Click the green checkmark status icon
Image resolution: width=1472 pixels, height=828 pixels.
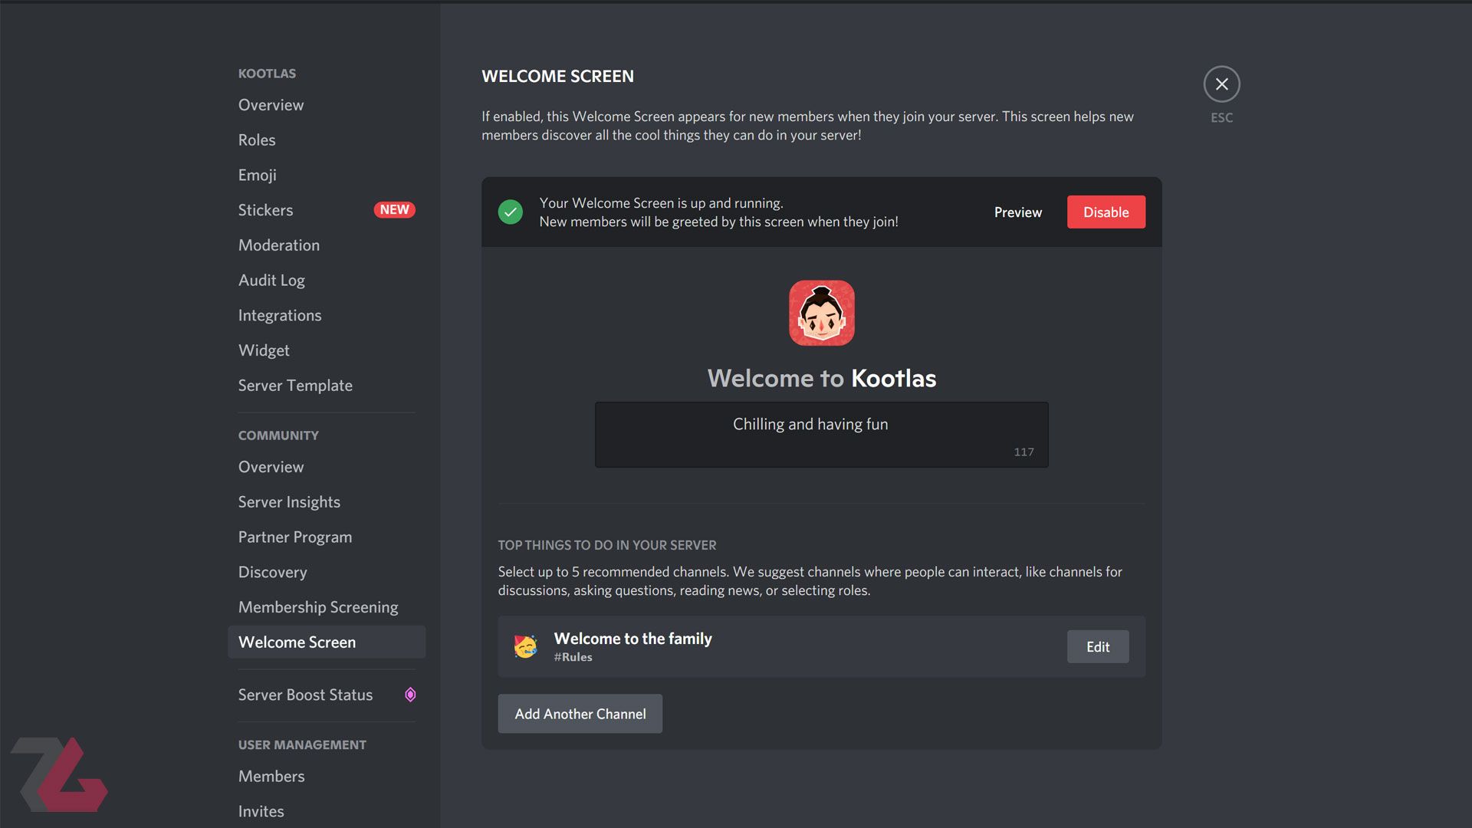tap(511, 212)
